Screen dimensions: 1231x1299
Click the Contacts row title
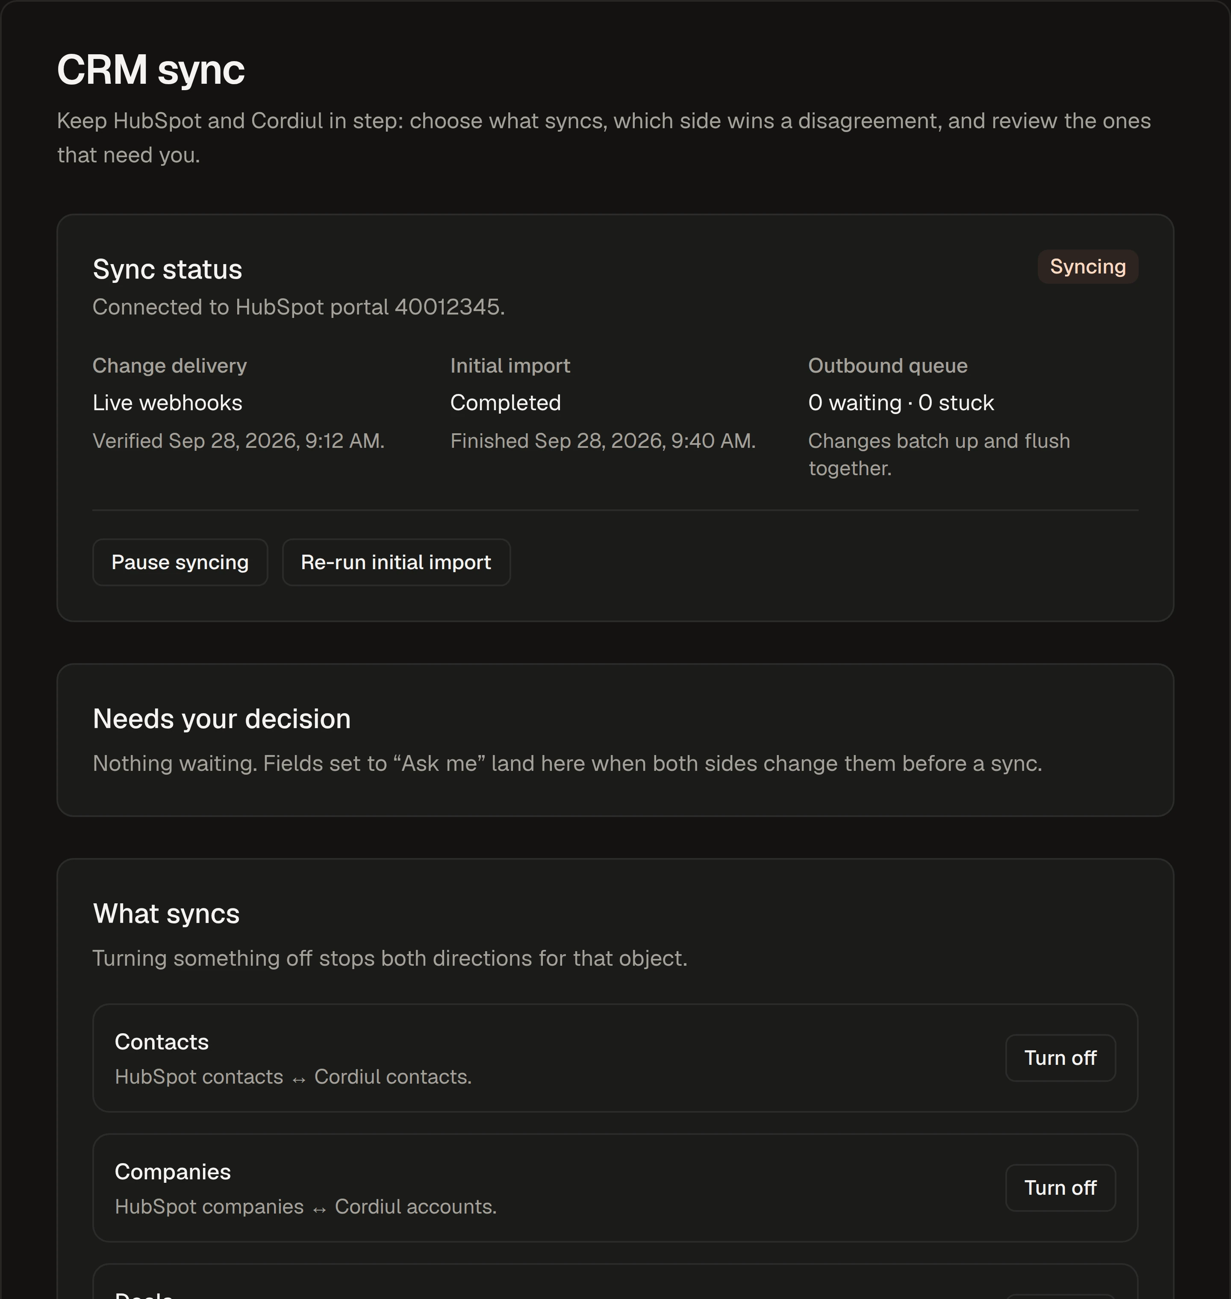pos(162,1042)
